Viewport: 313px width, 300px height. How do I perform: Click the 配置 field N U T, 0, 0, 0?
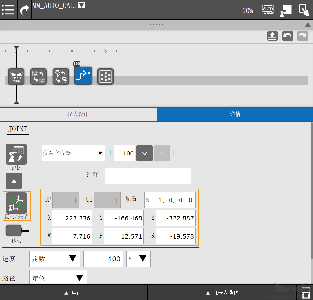[170, 200]
